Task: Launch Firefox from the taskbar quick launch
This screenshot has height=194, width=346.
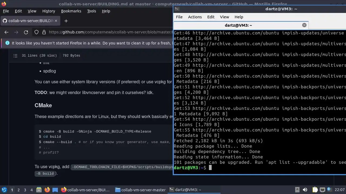Action: tap(47, 190)
